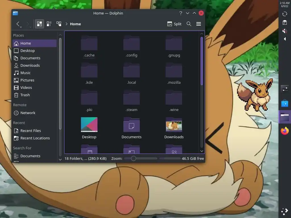Open the clipboard tray icon
Screen dimensions: 291x218
285,22
